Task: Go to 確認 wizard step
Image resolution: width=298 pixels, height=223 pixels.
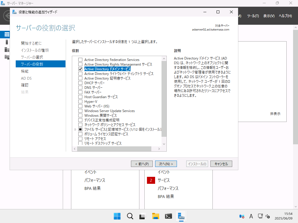Action: (25, 85)
